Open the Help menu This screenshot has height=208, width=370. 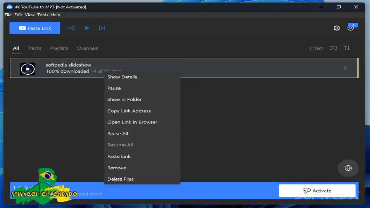point(55,15)
